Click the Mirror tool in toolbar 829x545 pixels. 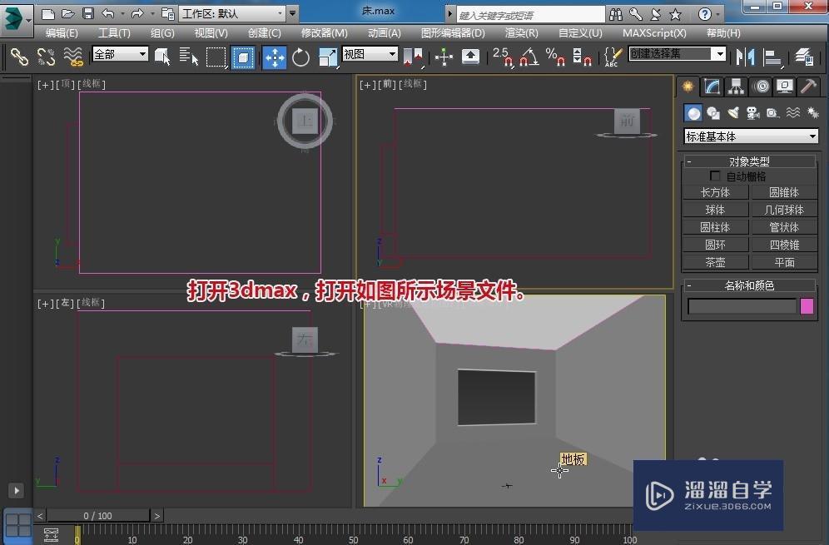pos(746,57)
